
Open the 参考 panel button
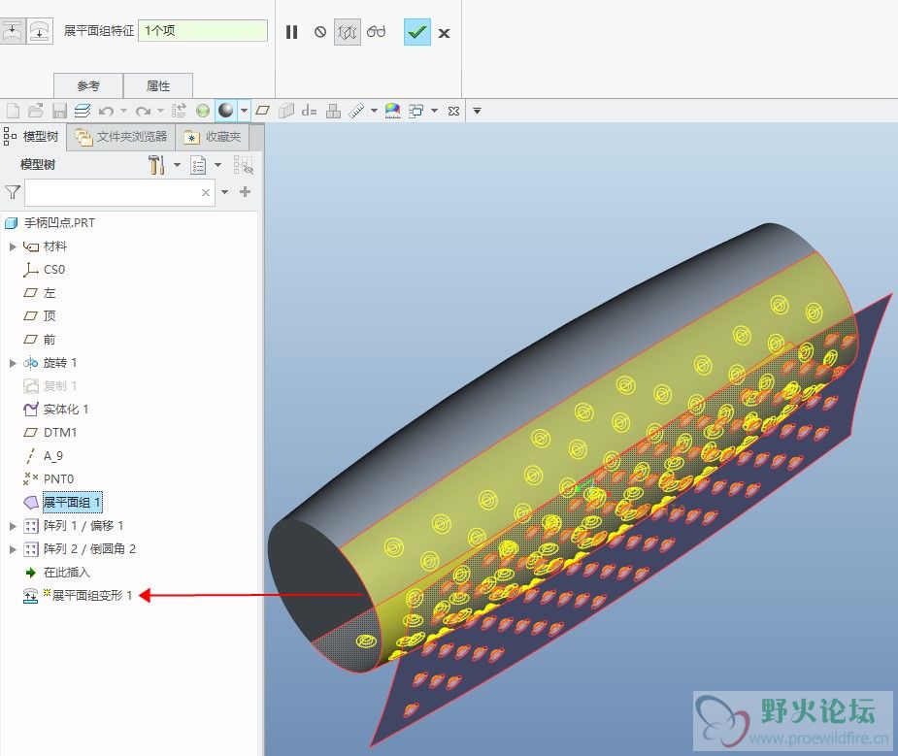pos(88,85)
